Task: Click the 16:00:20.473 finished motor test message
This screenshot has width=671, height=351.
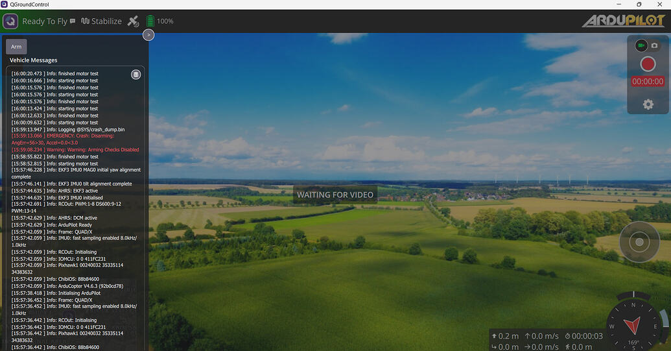Action: click(x=54, y=73)
